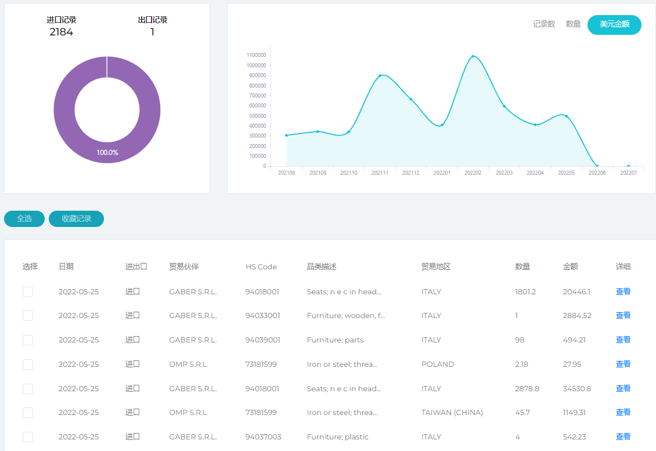Open 查看 details for the 20446.1 row
The image size is (656, 451).
623,292
